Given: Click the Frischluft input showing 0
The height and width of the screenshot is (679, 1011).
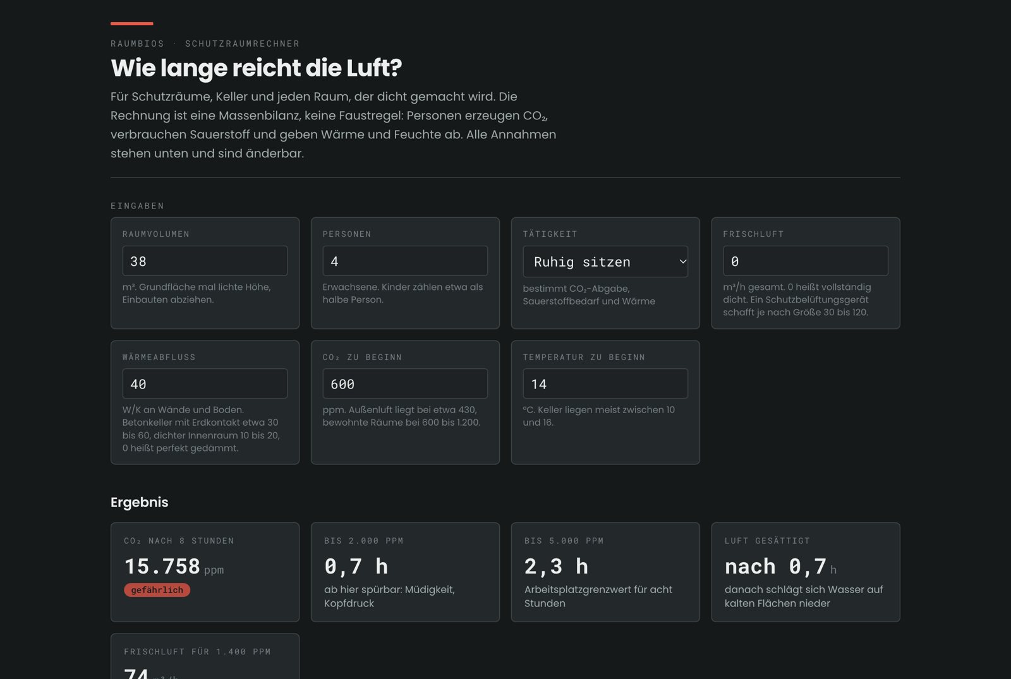Looking at the screenshot, I should click(x=806, y=261).
